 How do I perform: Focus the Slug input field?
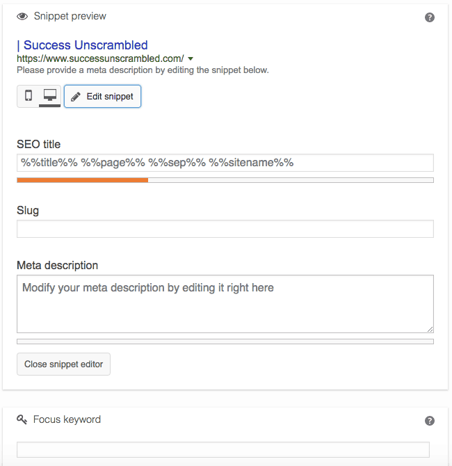click(225, 229)
